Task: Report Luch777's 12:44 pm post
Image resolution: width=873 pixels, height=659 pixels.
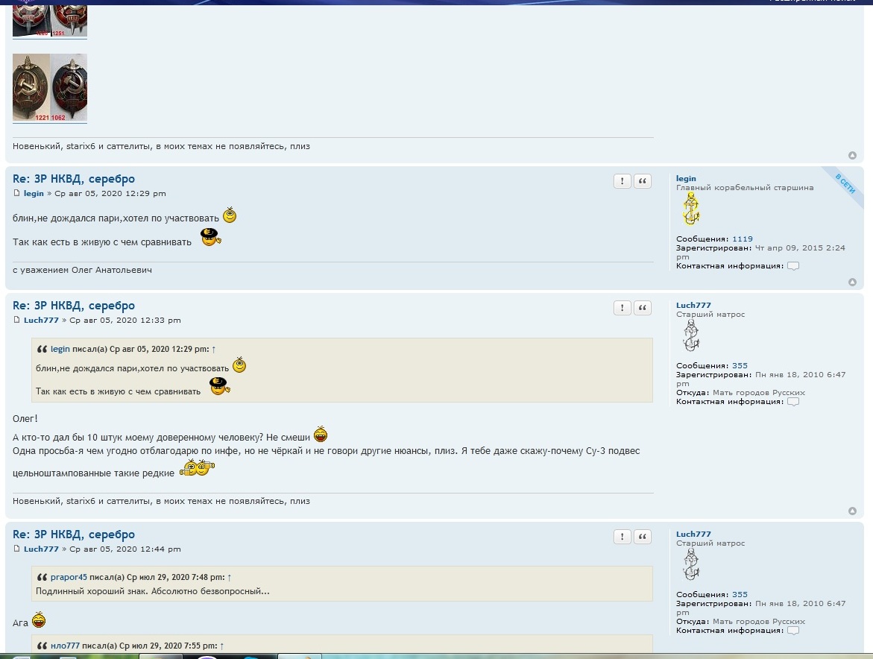Action: pyautogui.click(x=622, y=537)
